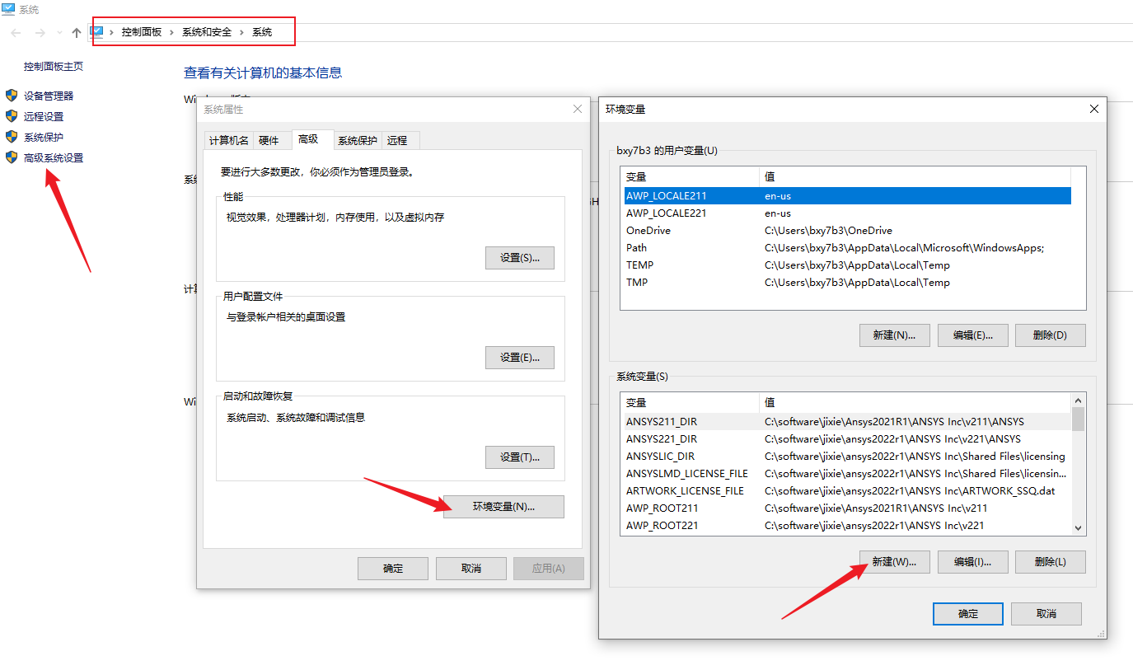Click the shield icon beside 远程设置
1133x670 pixels.
tap(12, 116)
